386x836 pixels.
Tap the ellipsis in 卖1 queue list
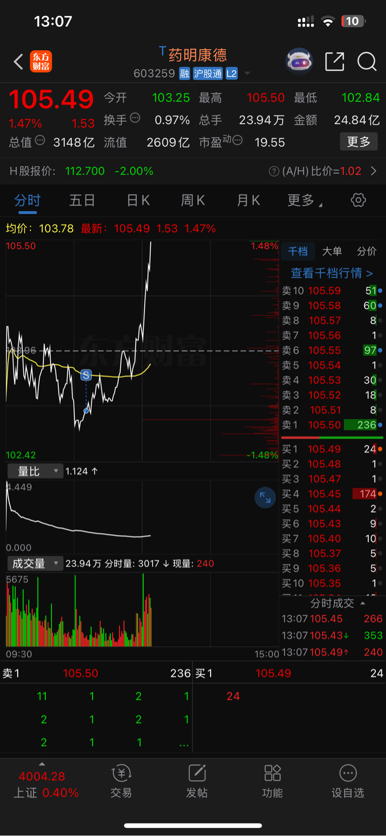click(x=184, y=743)
